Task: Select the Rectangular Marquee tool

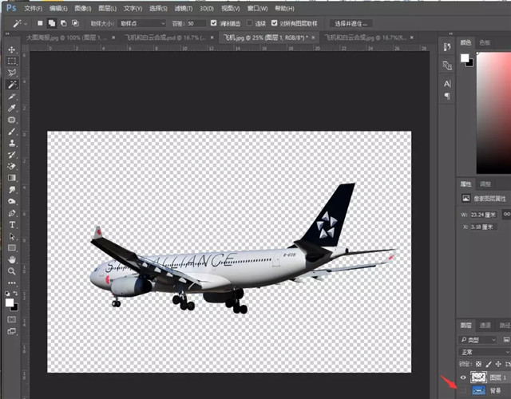Action: click(x=12, y=61)
